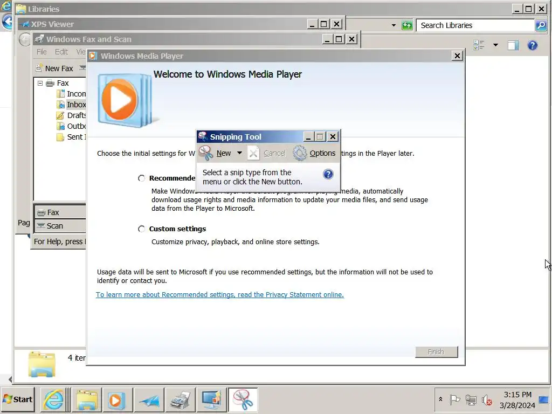Select the Recommended settings radio button

tap(142, 178)
